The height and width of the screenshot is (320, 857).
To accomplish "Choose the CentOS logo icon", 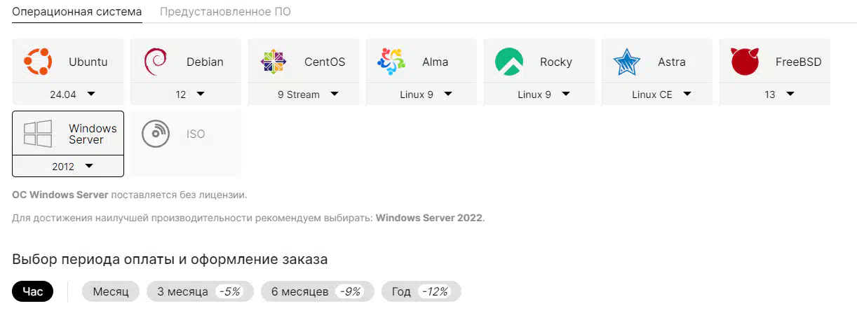I will (274, 62).
